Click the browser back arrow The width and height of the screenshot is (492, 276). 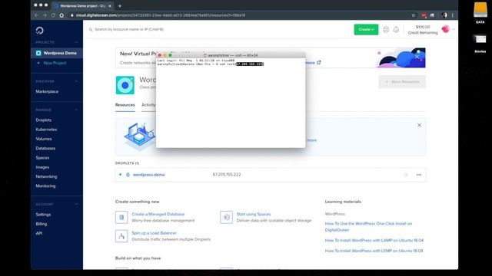click(x=36, y=15)
